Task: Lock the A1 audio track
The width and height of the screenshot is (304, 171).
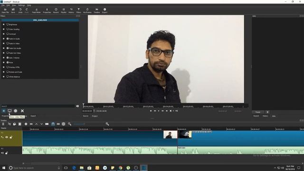Action: click(x=7, y=153)
